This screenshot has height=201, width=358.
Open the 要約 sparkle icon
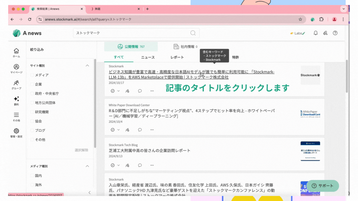[16, 100]
